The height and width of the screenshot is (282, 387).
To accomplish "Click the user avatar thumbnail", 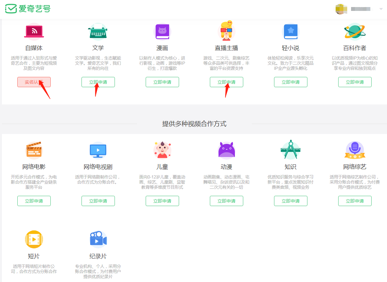I will point(341,9).
